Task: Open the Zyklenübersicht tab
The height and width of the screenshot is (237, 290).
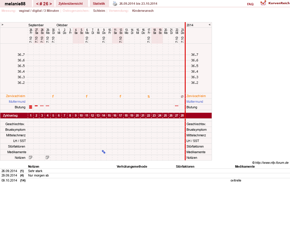Action: click(71, 4)
